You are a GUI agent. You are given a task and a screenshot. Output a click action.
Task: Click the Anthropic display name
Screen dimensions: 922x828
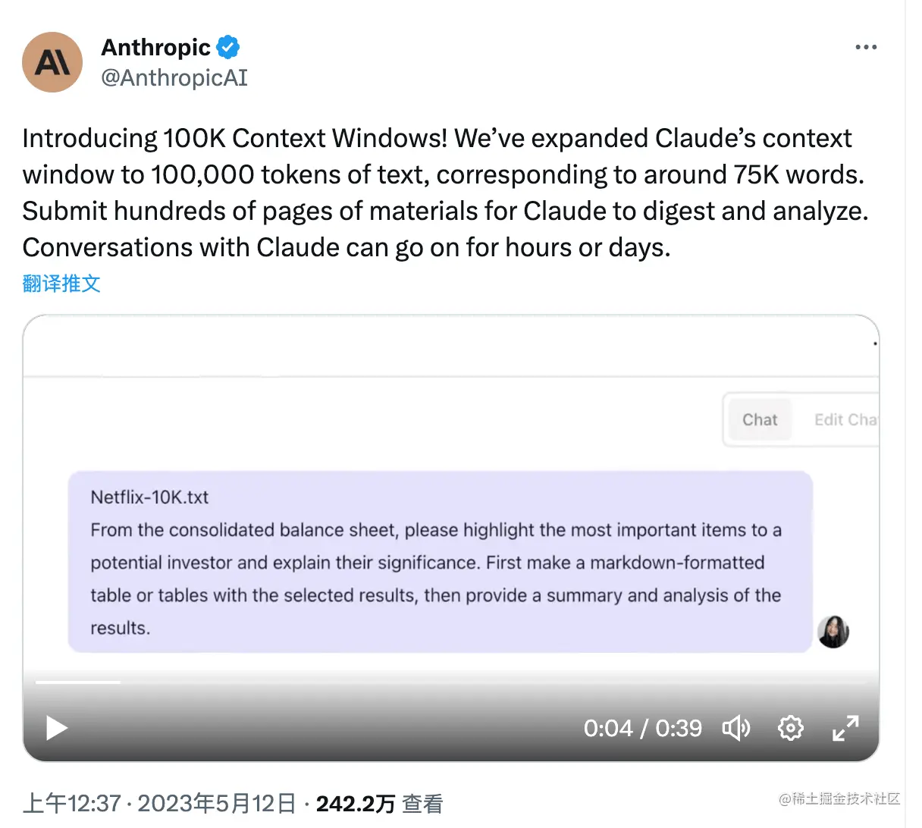(156, 47)
